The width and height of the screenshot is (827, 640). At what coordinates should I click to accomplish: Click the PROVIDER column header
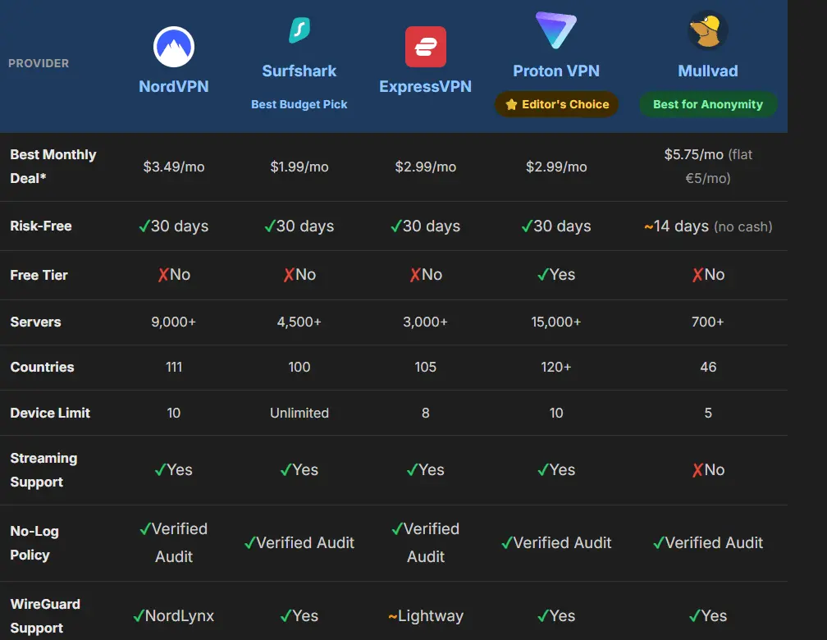point(39,63)
